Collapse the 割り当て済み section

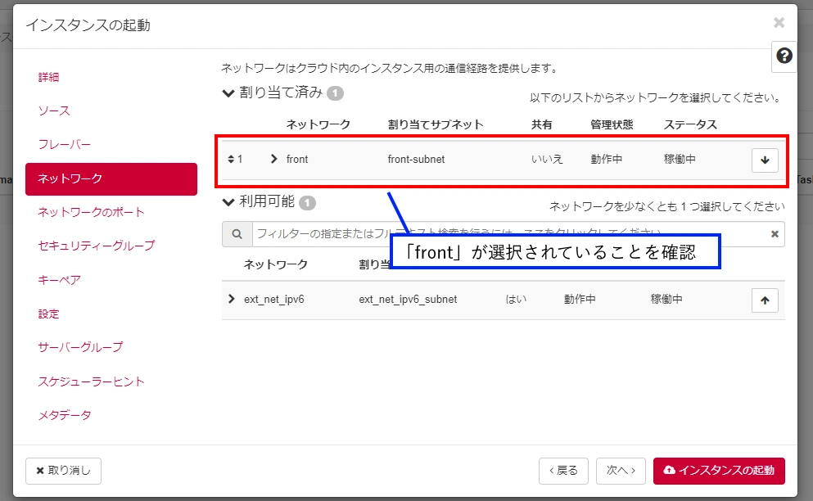click(x=228, y=93)
